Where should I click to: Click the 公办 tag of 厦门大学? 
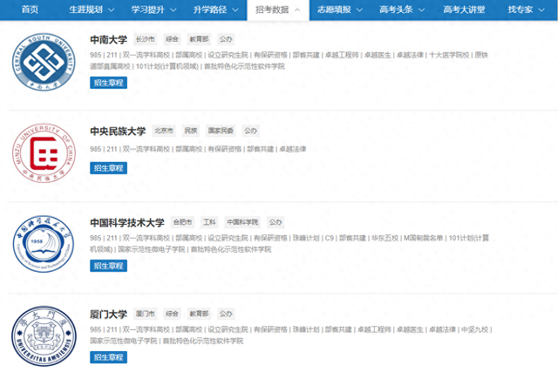(226, 314)
